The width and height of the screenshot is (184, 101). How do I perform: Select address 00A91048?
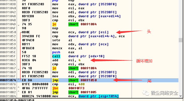pos(8,16)
